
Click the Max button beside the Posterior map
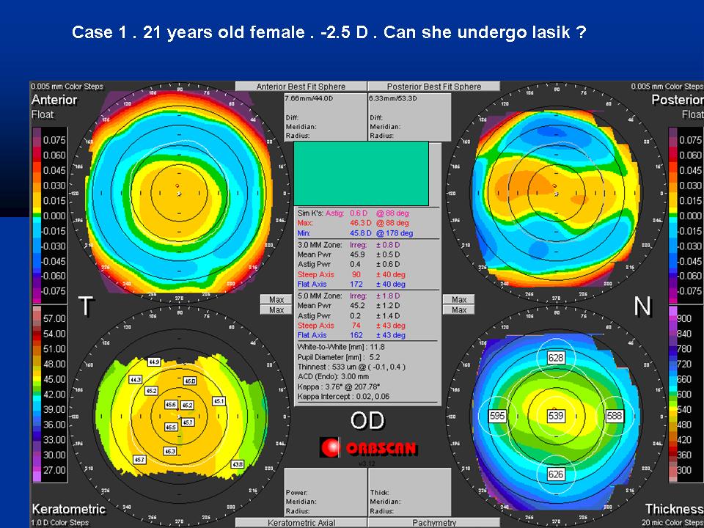coord(459,299)
